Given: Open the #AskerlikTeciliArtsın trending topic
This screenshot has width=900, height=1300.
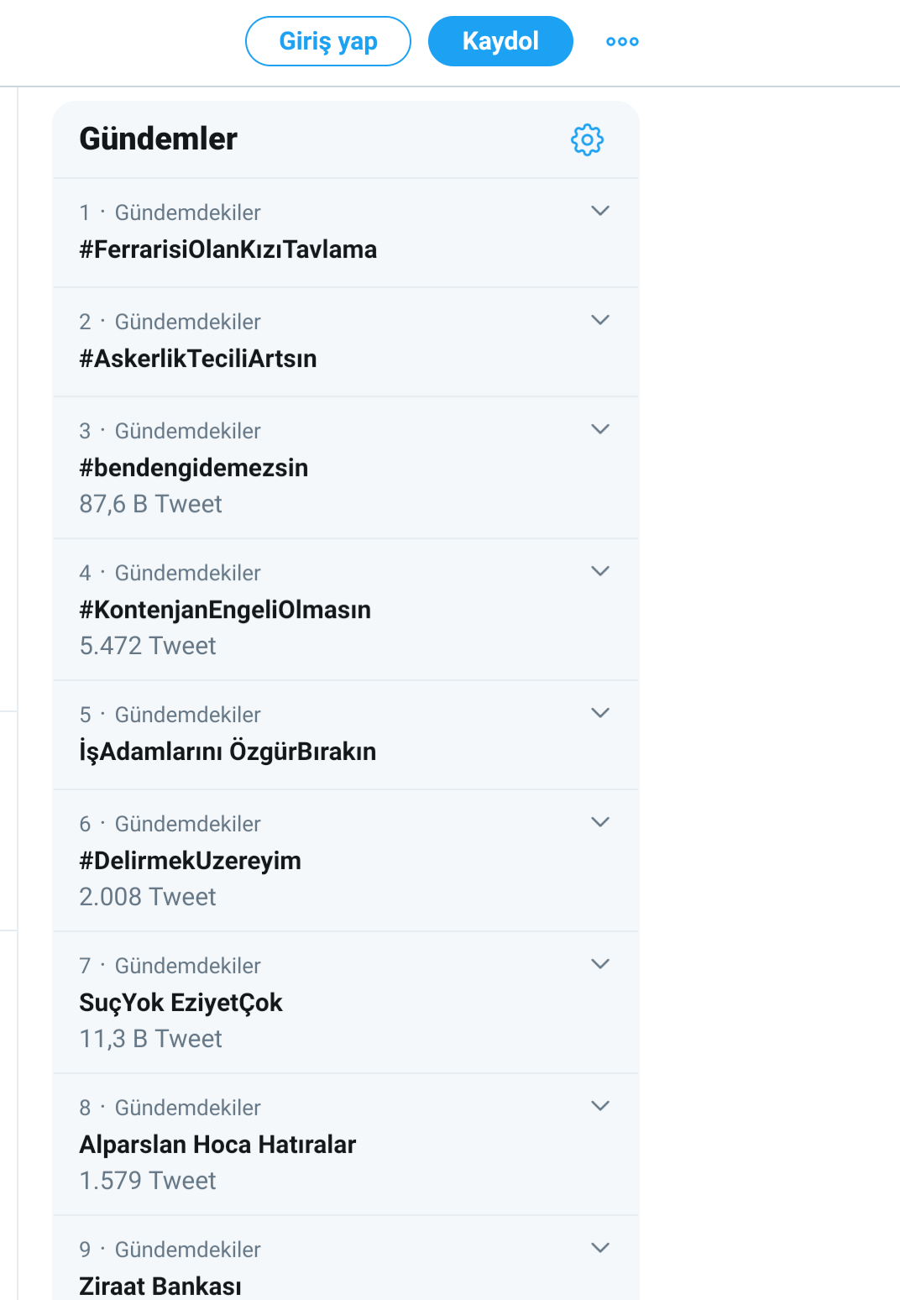Looking at the screenshot, I should [x=198, y=359].
